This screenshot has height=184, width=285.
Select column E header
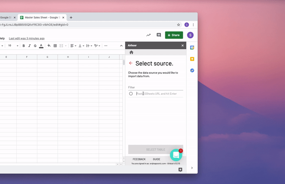(6, 57)
